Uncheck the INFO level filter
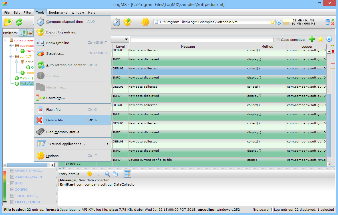338x215 pixels. point(12,183)
